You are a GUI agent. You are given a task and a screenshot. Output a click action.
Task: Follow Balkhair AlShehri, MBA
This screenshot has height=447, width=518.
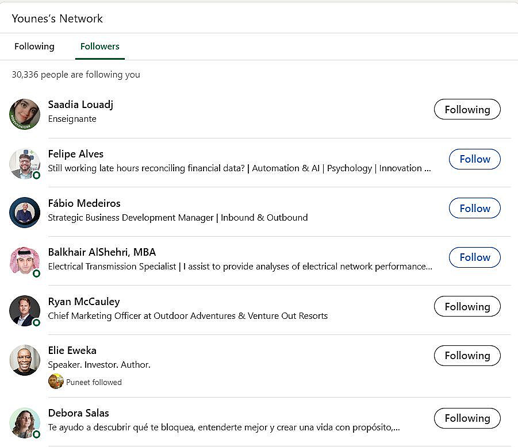[474, 257]
